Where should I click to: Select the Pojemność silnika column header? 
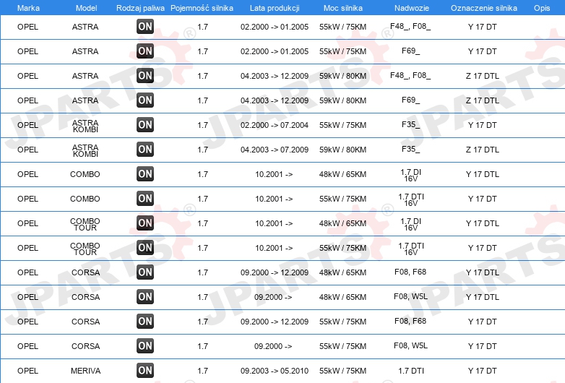pyautogui.click(x=202, y=8)
